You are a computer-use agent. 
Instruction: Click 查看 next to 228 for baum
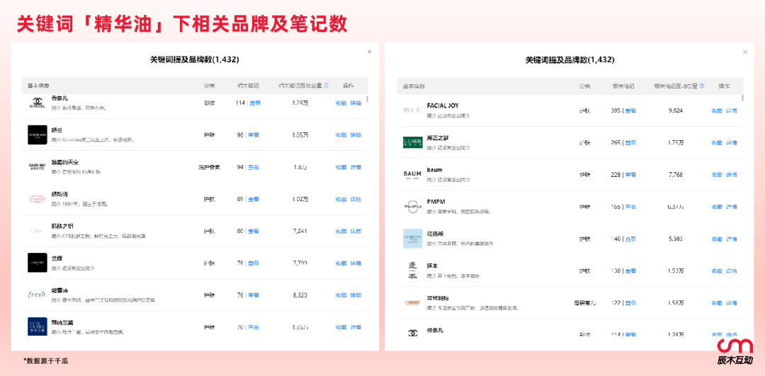coord(631,175)
